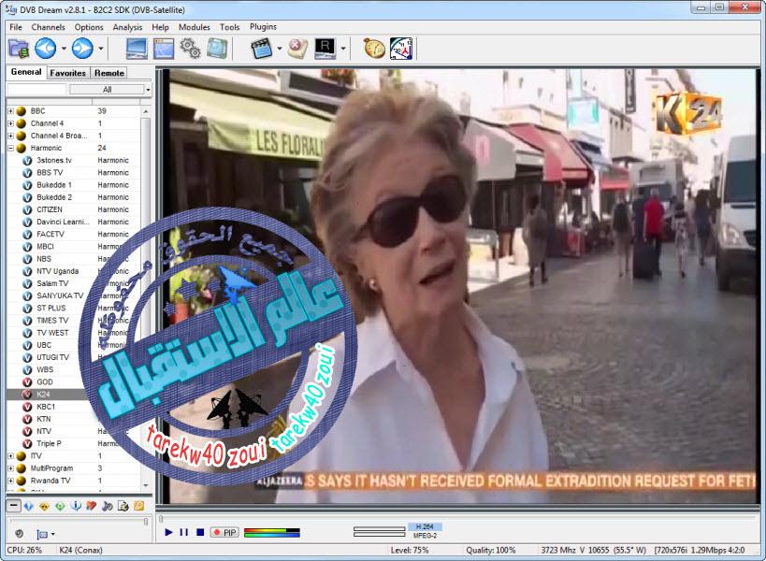Click the teal screen snapshot toolbar icon

point(217,49)
